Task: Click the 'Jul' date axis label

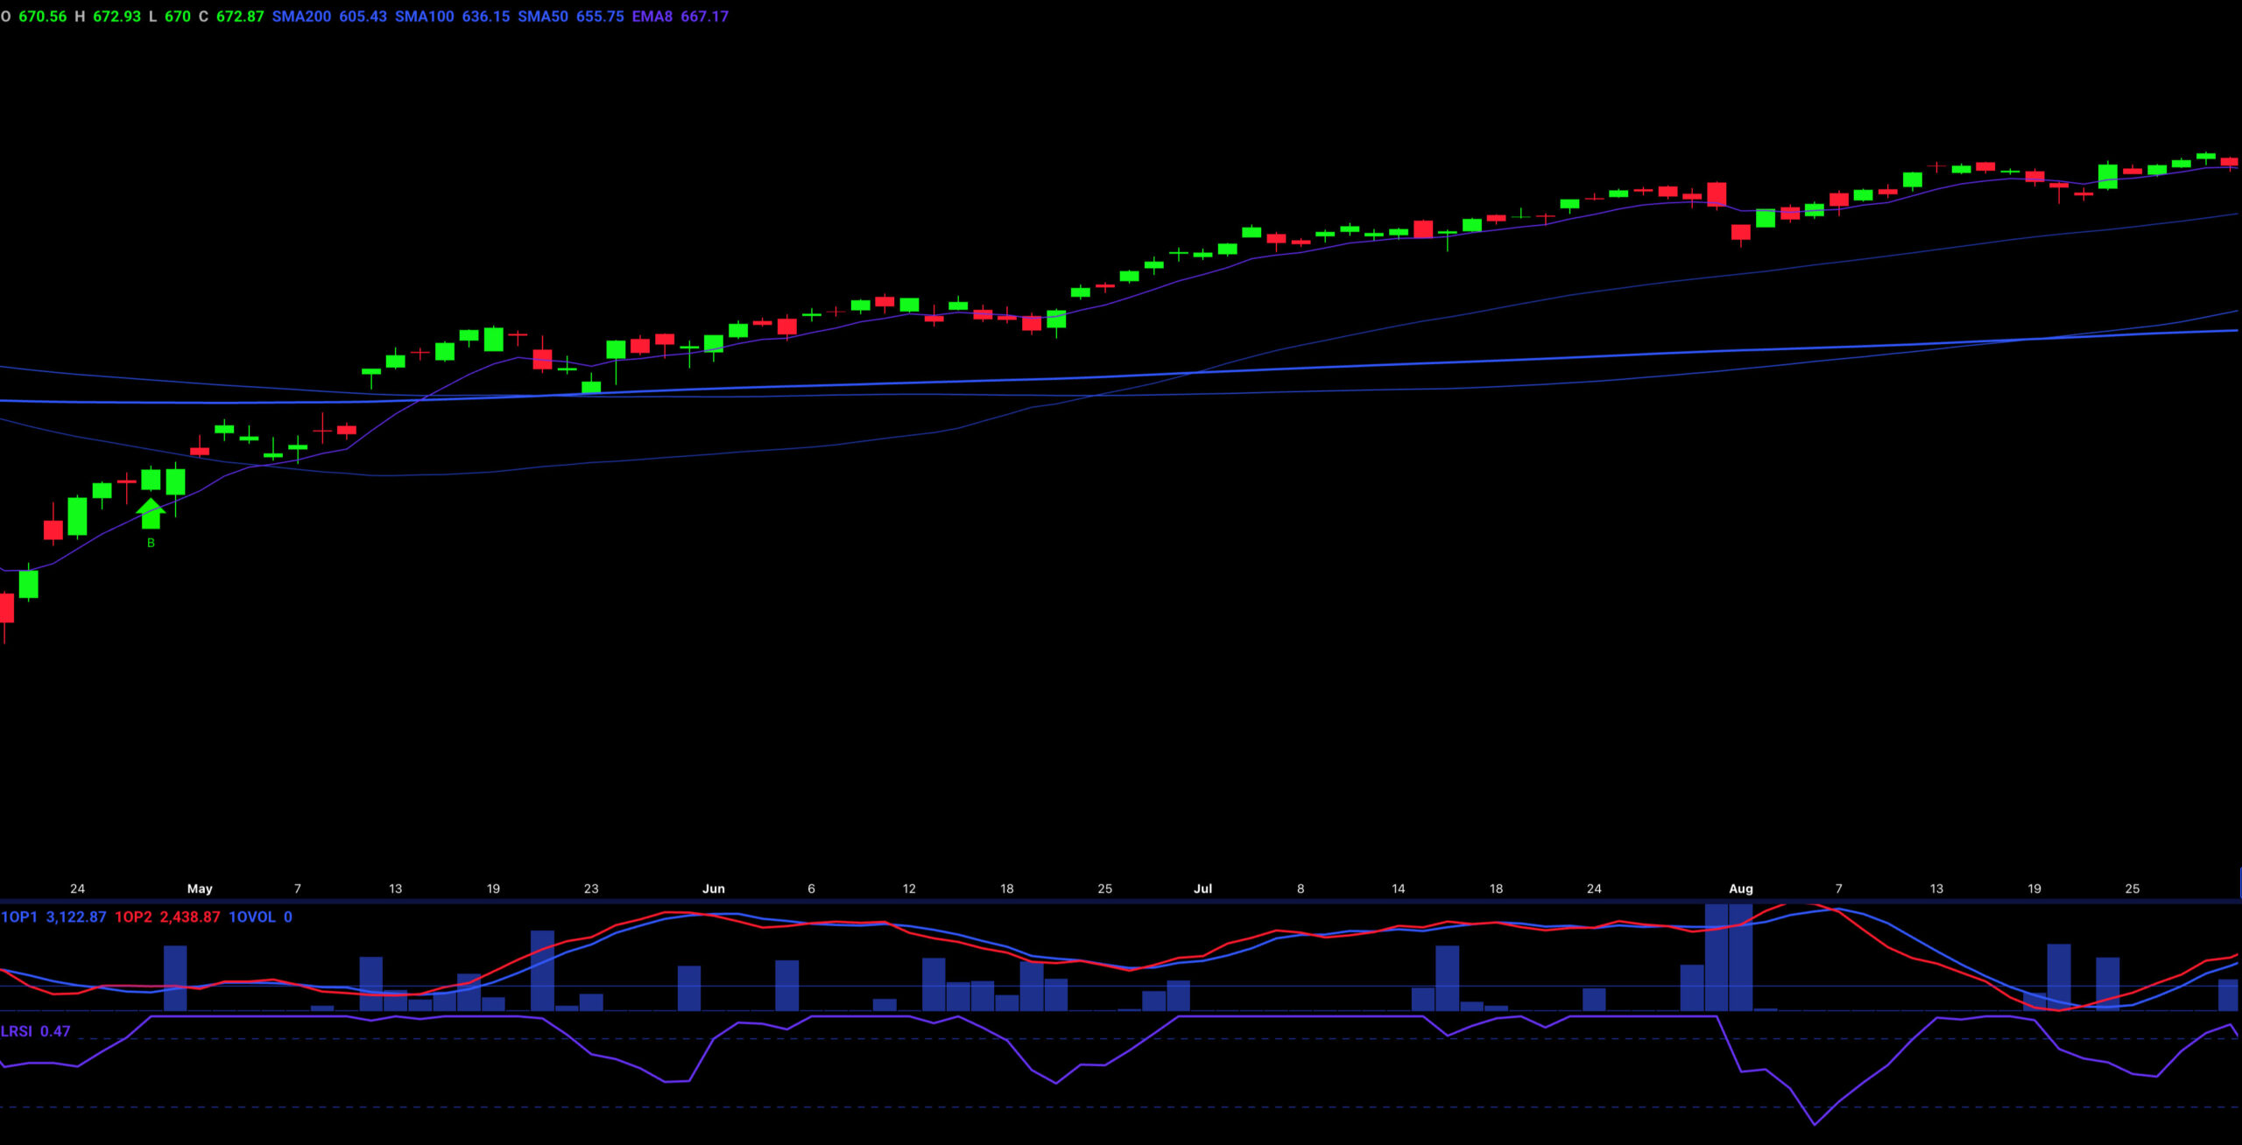Action: click(1202, 889)
